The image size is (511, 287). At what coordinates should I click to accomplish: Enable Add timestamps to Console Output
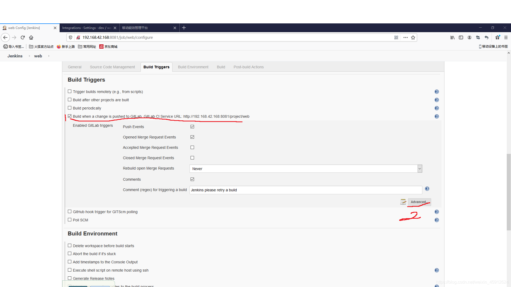tap(70, 262)
